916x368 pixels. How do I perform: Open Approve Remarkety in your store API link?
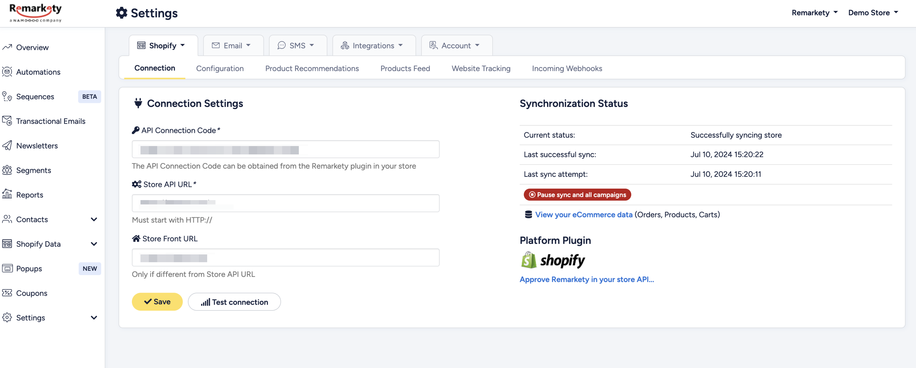(587, 279)
